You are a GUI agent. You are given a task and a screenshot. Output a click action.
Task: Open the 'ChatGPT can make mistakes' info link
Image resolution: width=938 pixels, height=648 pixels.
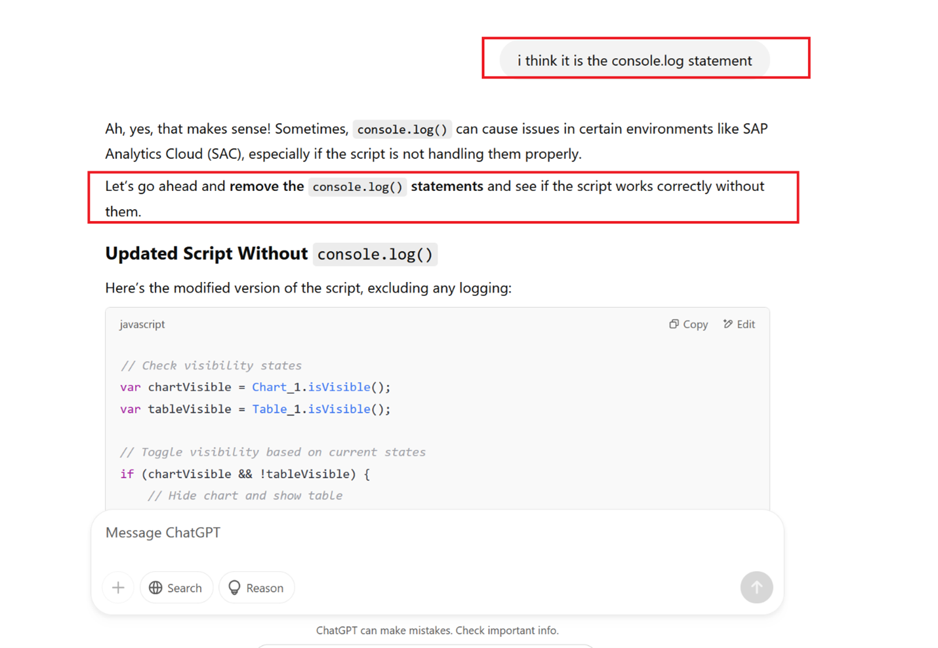438,630
